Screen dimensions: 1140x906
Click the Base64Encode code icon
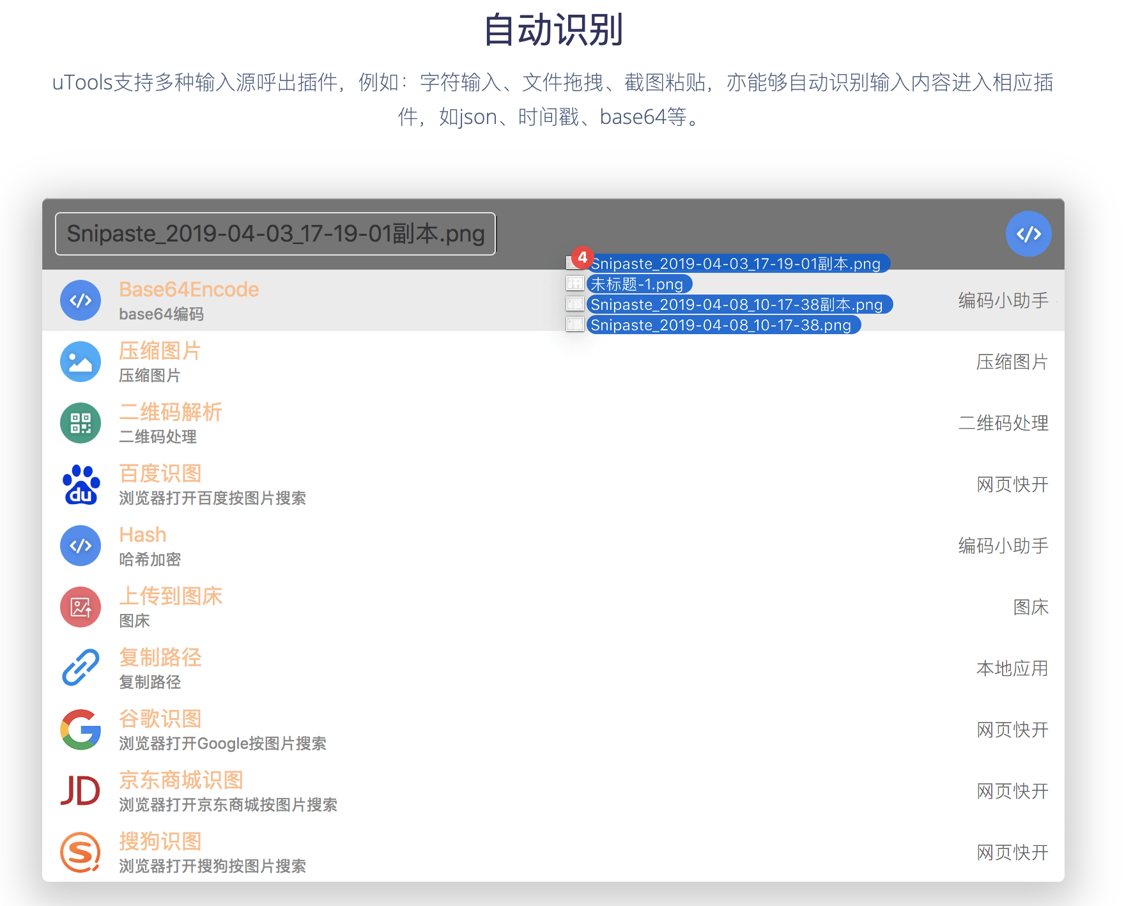[81, 300]
